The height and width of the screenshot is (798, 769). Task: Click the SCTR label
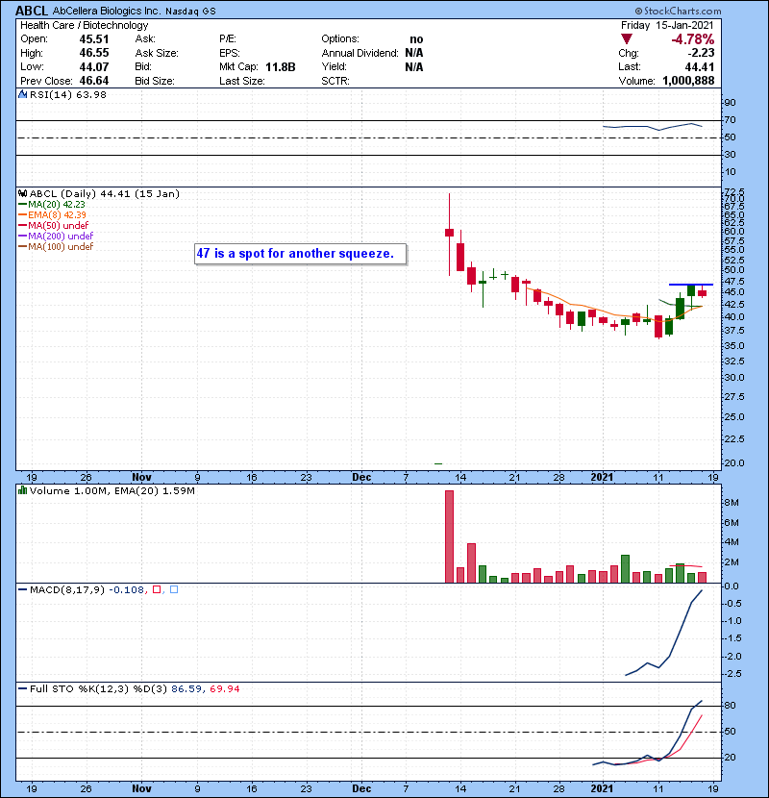click(335, 81)
